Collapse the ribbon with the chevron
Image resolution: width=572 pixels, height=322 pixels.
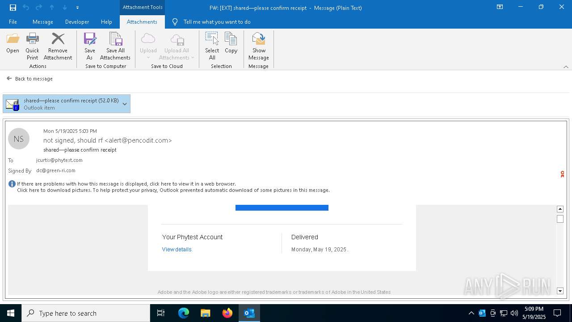tap(566, 67)
